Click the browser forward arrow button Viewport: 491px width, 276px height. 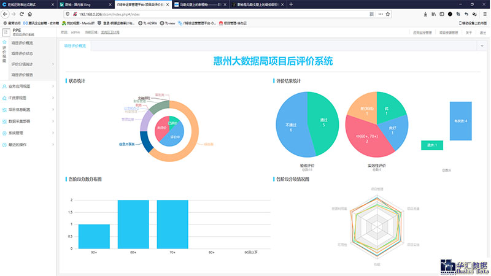(x=14, y=14)
